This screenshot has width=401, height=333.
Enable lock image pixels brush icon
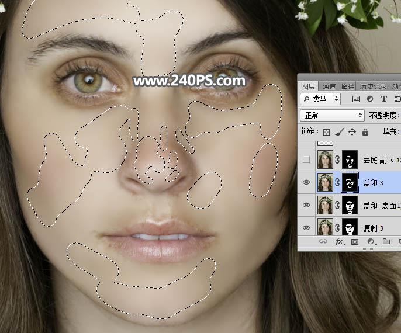[340, 132]
